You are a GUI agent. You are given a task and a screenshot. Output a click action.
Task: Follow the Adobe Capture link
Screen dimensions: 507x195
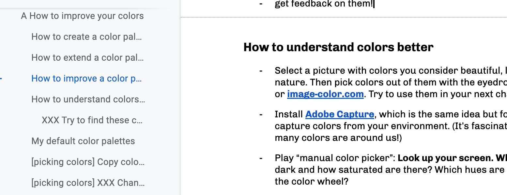[x=340, y=114]
